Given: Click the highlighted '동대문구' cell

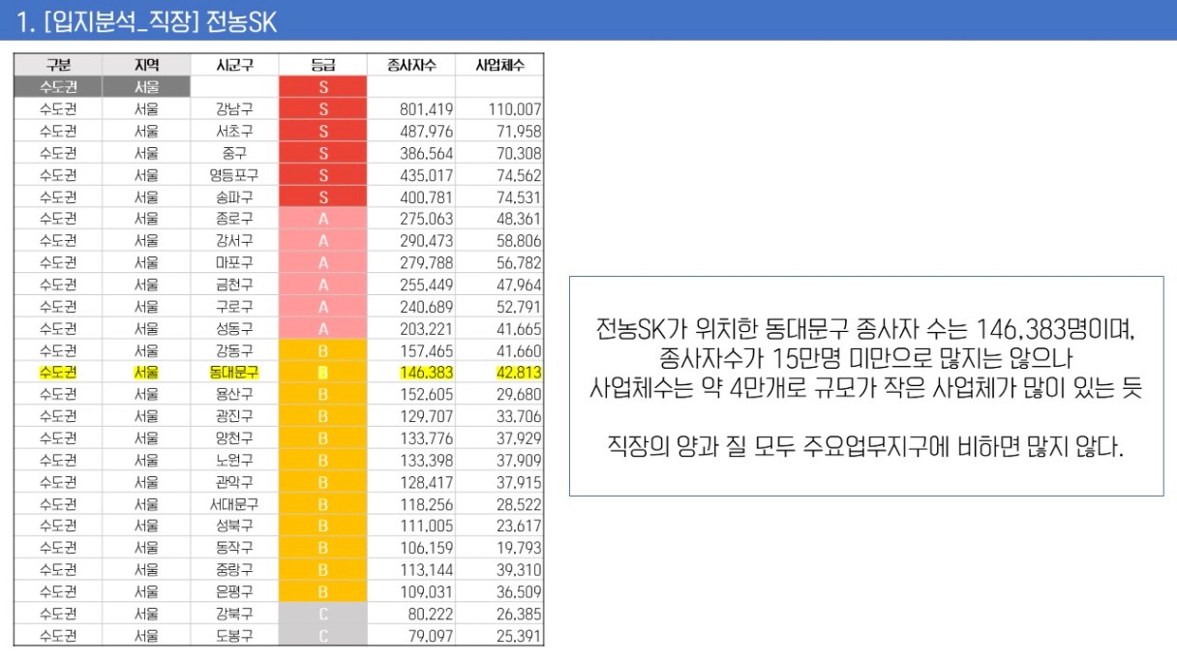Looking at the screenshot, I should (x=234, y=372).
